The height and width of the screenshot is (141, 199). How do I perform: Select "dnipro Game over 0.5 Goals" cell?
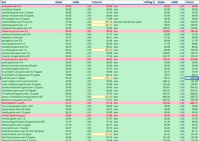pyautogui.click(x=28, y=109)
